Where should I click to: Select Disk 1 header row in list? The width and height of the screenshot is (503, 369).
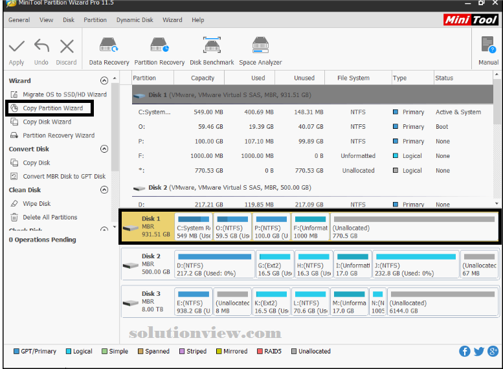[313, 95]
